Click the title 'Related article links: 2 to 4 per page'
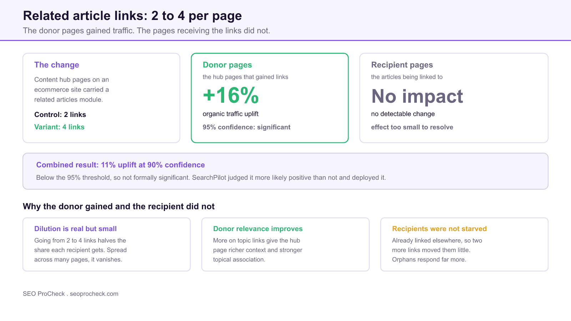This screenshot has width=571, height=321. coord(132,16)
